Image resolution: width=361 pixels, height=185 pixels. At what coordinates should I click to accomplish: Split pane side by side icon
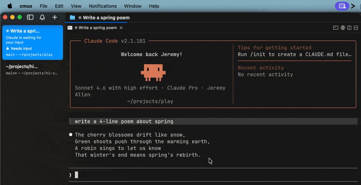click(x=349, y=28)
